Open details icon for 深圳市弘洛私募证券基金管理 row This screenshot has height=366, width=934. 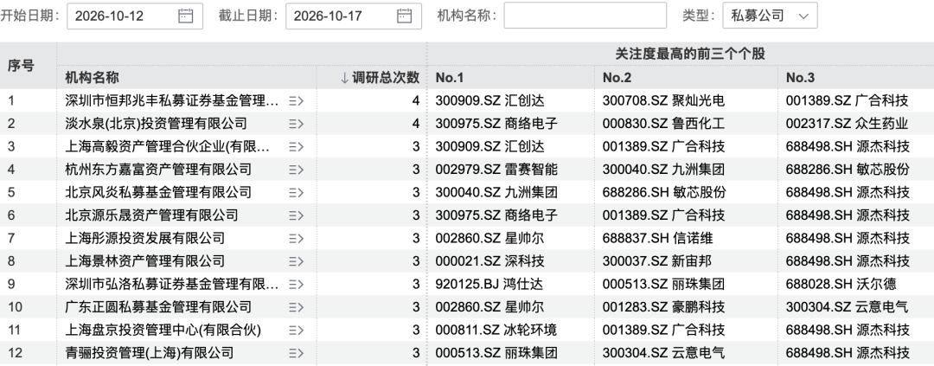tap(296, 285)
